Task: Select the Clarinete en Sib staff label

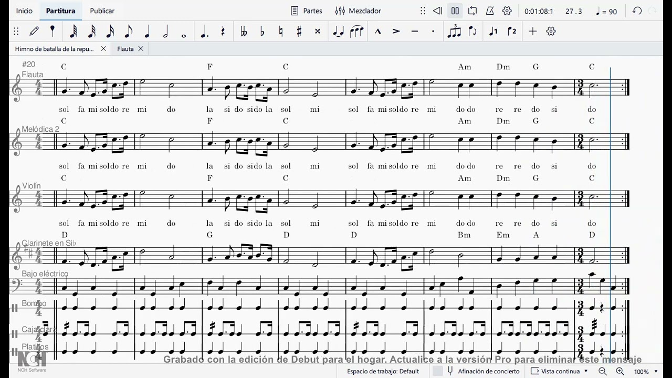Action: click(x=49, y=243)
